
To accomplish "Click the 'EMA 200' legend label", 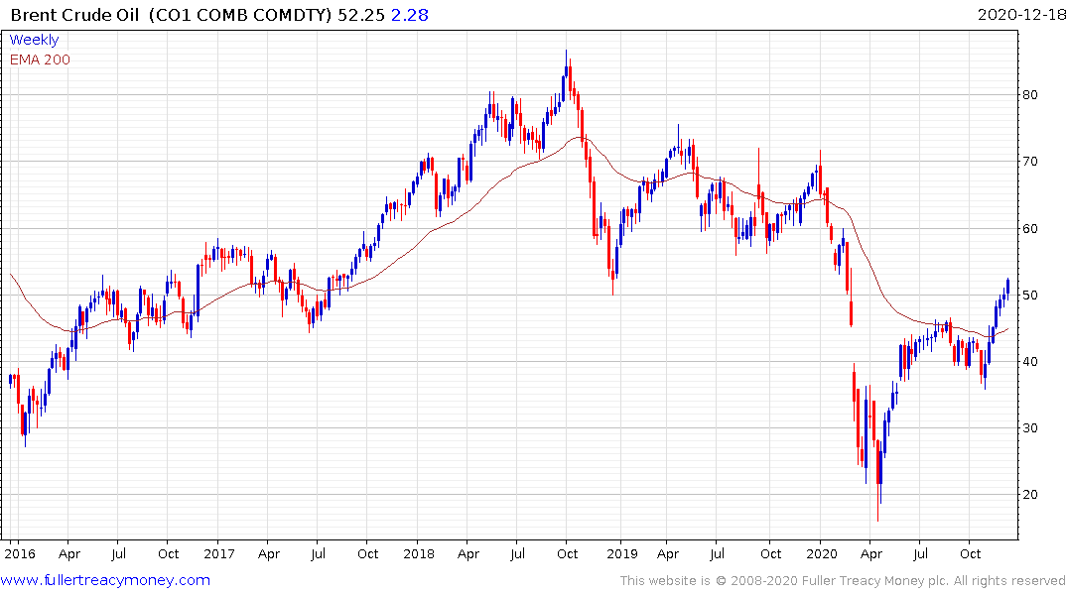I will click(x=40, y=59).
